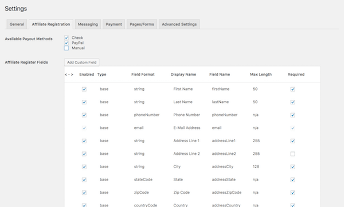Toggle Enabled checkbox for Address Line 1 row
344x207 pixels.
pos(84,141)
